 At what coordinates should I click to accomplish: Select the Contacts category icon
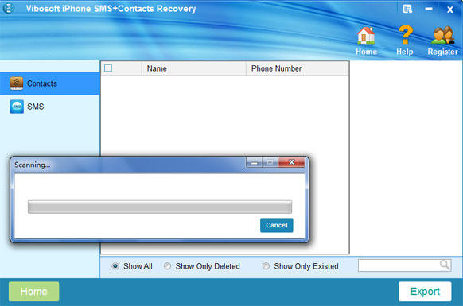17,83
